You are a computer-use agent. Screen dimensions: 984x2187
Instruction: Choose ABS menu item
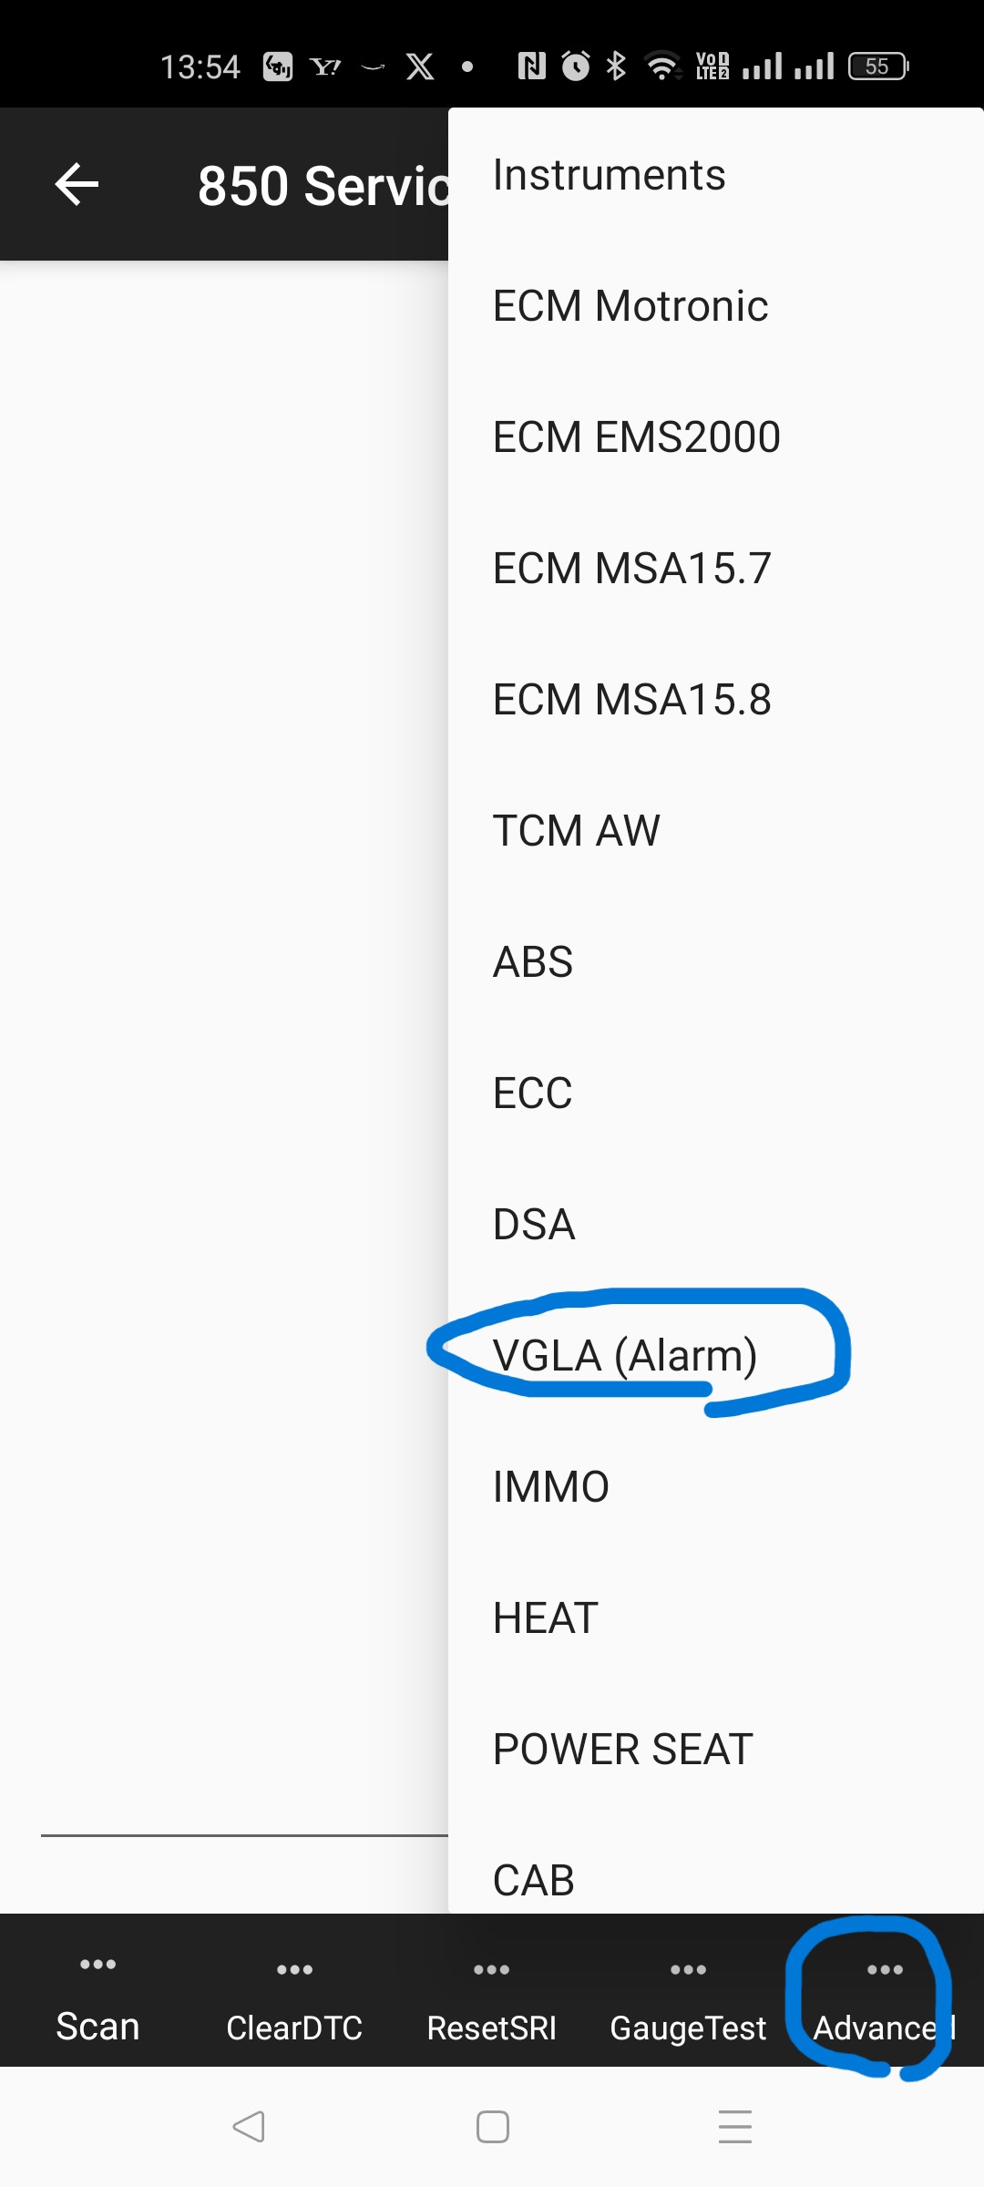(x=533, y=962)
